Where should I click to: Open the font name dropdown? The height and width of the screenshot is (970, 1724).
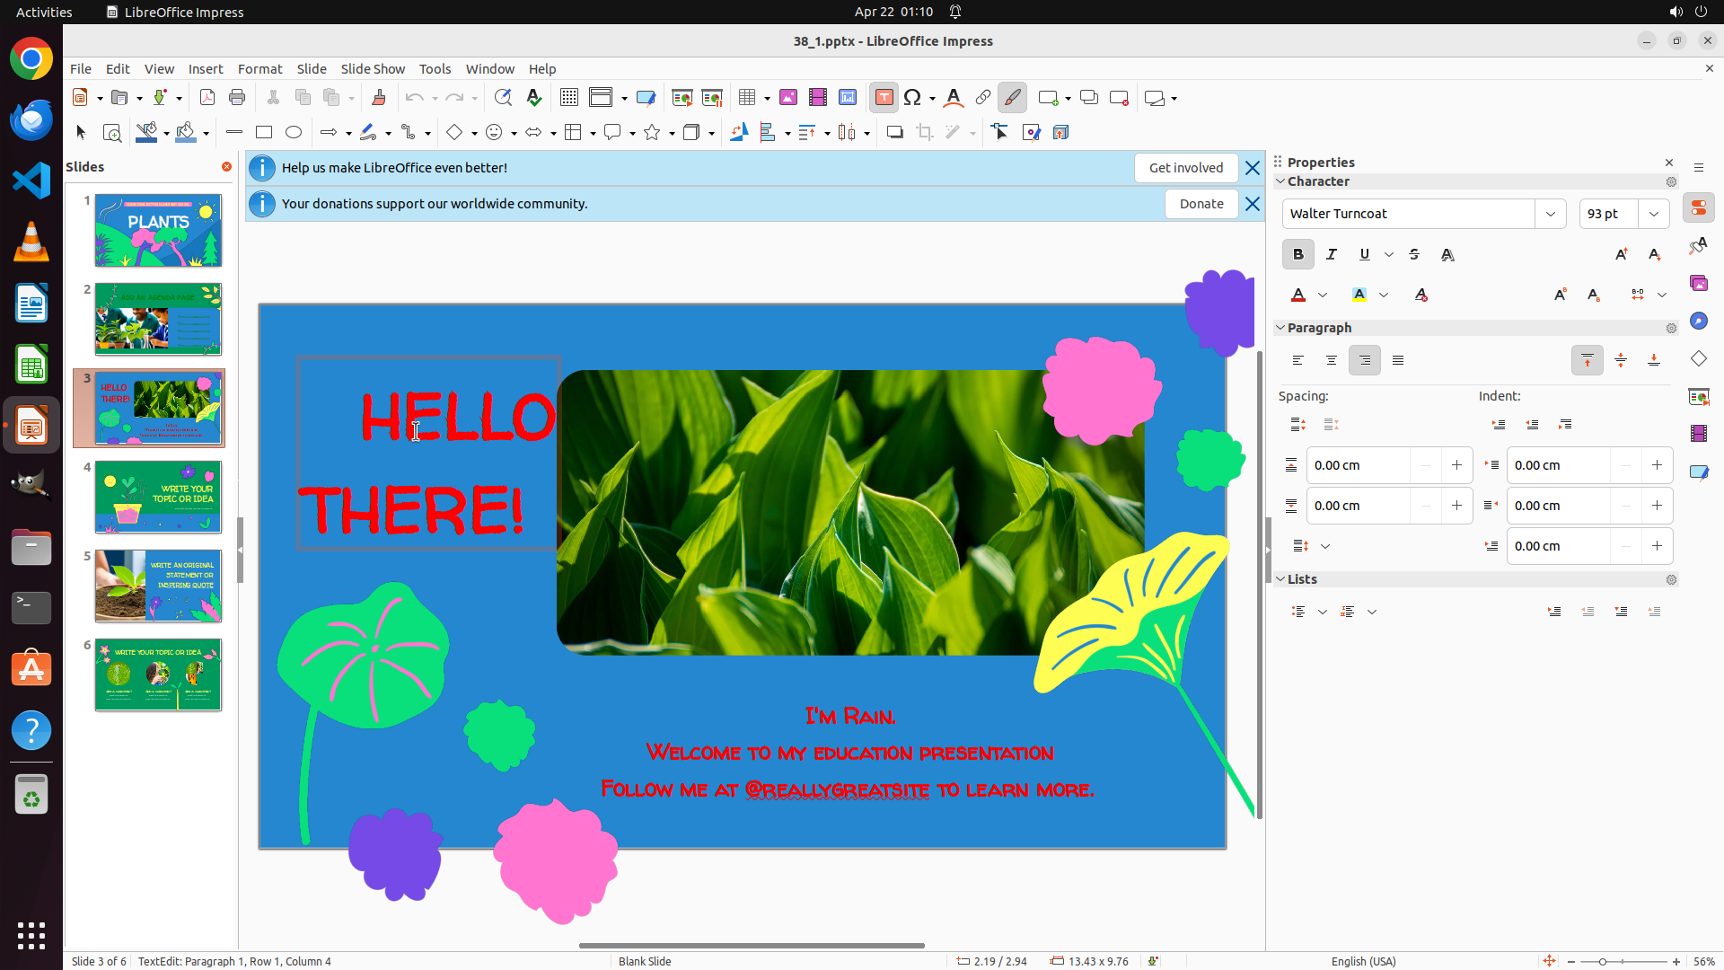(x=1551, y=214)
